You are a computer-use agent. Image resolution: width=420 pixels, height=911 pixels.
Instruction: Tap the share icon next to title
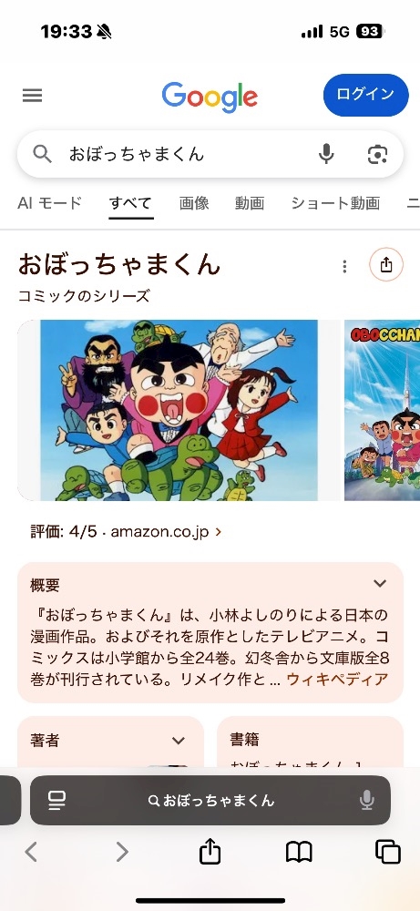coord(386,265)
